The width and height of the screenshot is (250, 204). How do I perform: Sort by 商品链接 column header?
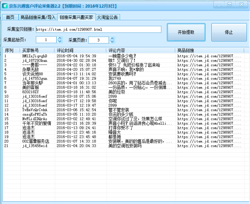pyautogui.click(x=209, y=51)
